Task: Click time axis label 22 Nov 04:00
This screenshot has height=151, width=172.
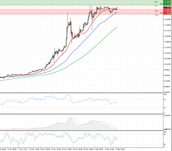Action: [67, 149]
